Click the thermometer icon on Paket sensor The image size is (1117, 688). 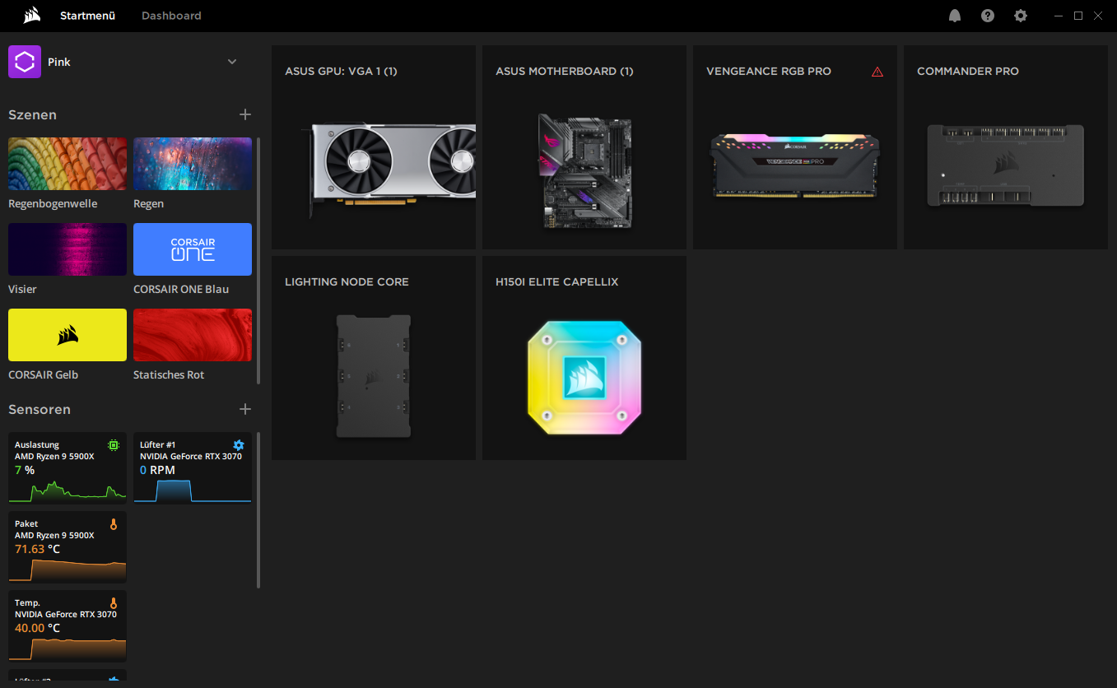click(114, 523)
